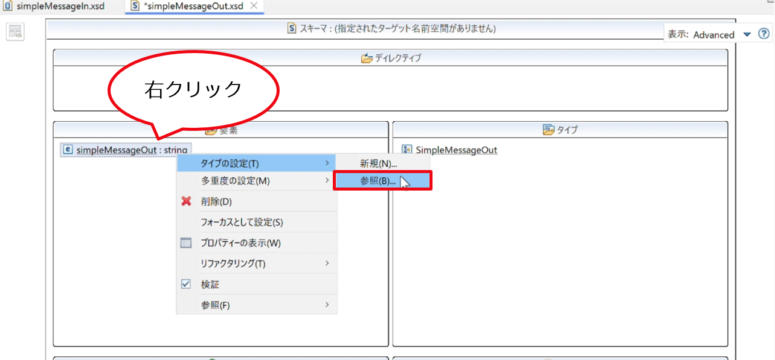Image resolution: width=775 pixels, height=360 pixels.
Task: Toggle the 検証 checkmark icon
Action: tap(187, 284)
